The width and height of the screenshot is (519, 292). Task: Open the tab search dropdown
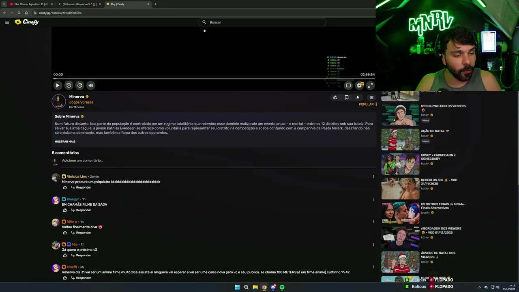click(x=4, y=4)
